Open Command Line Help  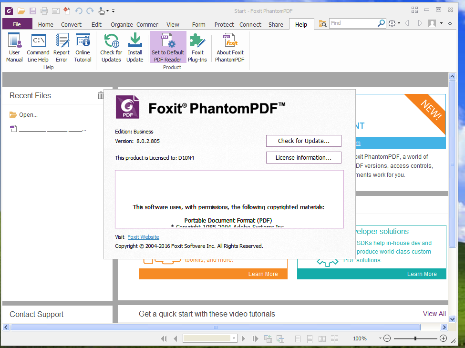[38, 47]
